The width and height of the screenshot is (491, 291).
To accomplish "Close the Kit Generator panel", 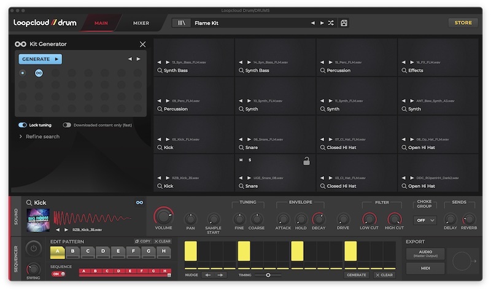I will [142, 44].
